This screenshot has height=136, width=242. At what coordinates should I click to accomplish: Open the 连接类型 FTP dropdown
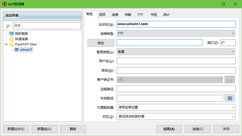point(176,33)
